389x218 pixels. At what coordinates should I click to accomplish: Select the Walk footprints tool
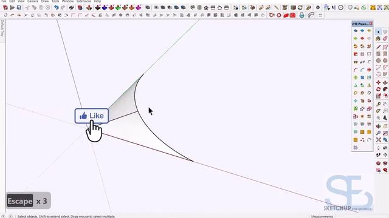pos(378,155)
